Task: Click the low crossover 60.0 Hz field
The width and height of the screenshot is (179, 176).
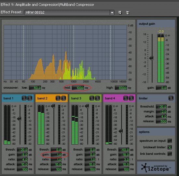Action: (35, 88)
